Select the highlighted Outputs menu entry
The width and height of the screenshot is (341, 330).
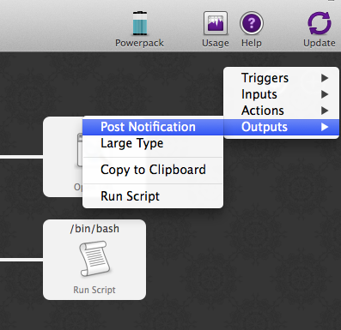coord(281,127)
